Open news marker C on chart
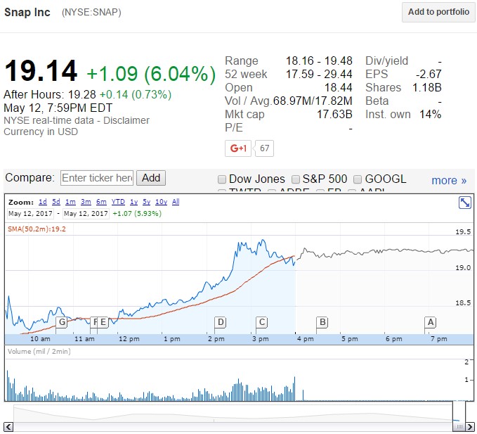 pyautogui.click(x=262, y=322)
